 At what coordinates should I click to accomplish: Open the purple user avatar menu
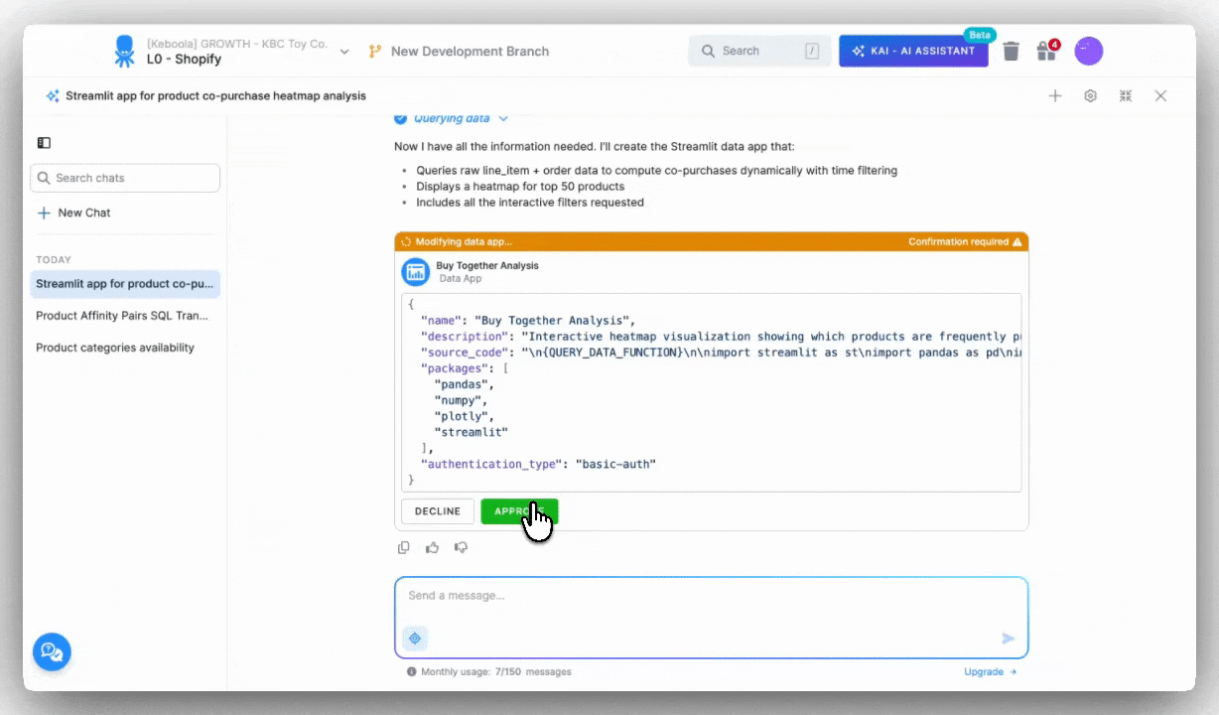[x=1089, y=51]
